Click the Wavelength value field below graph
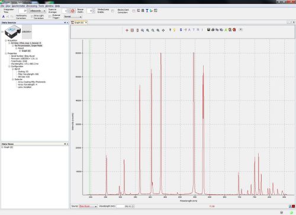Image resolution: width=296 pixels, height=215 pixels. [124, 206]
